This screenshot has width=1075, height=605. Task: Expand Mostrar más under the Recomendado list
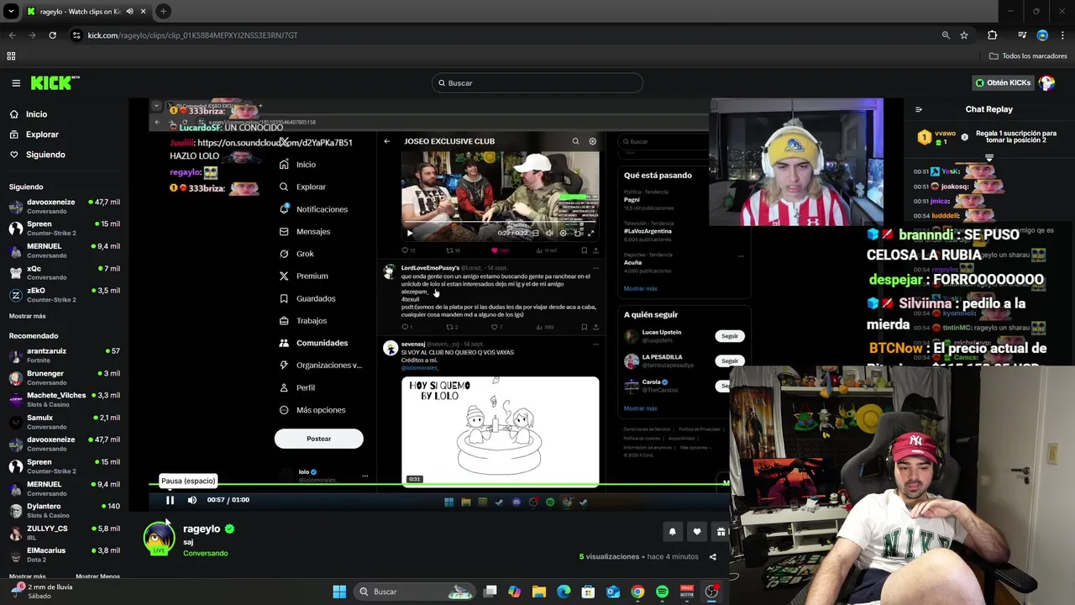[28, 576]
